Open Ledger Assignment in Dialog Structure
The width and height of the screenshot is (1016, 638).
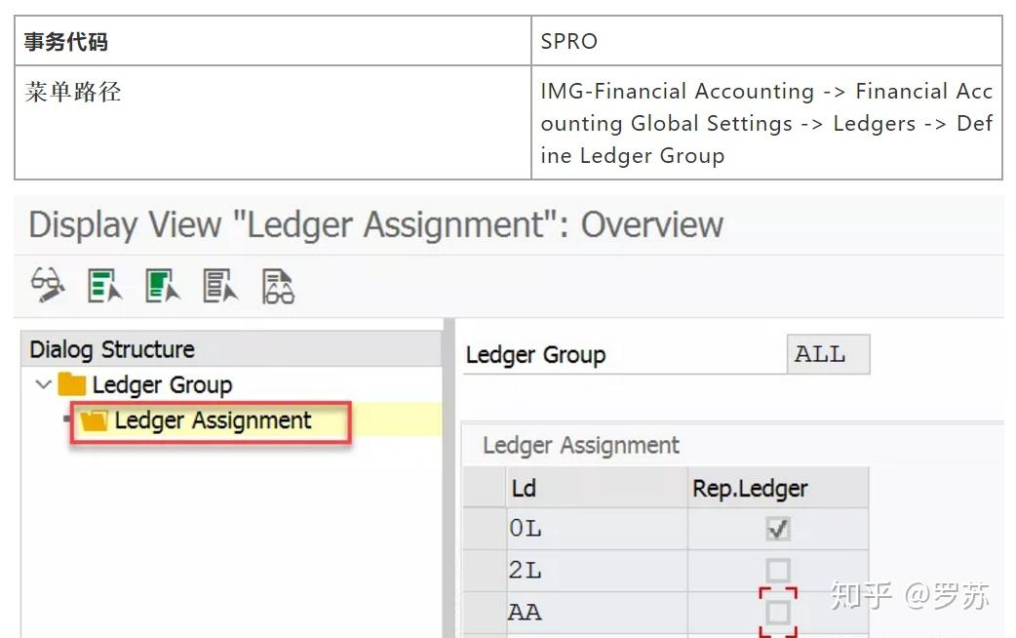[213, 420]
